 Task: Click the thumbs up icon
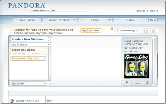point(147,83)
